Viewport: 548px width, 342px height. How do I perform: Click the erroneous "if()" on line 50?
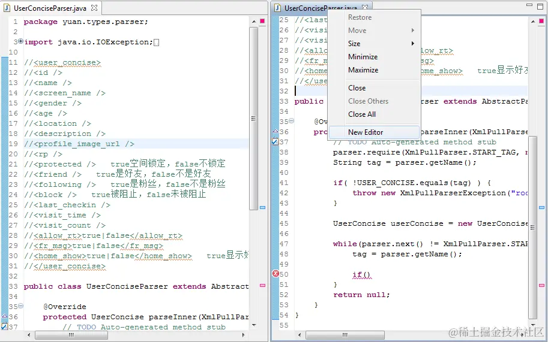tap(362, 274)
